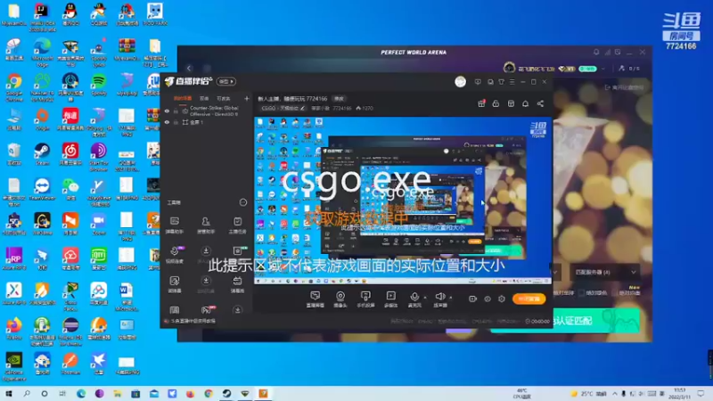Click 修改 next to the stream title
The height and width of the screenshot is (401, 713).
pyautogui.click(x=340, y=99)
